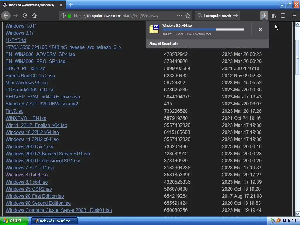Download Windows 2000 Professional SP4.iso
Viewport: 300px width, 225px height.
point(43,161)
